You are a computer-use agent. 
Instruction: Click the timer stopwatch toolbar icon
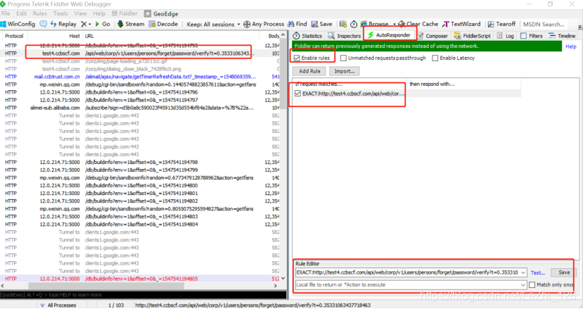[x=354, y=24]
